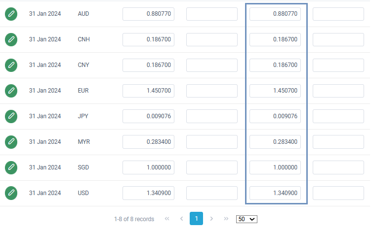Jump to the last page arrow
This screenshot has width=371, height=232.
[226, 219]
